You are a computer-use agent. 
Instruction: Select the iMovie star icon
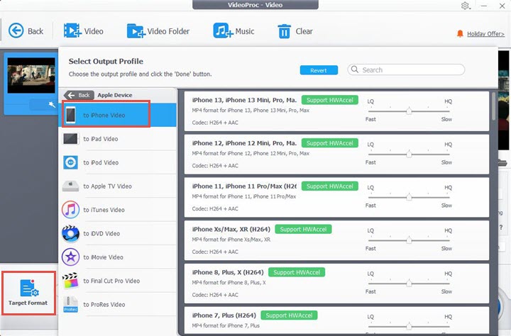tap(70, 257)
